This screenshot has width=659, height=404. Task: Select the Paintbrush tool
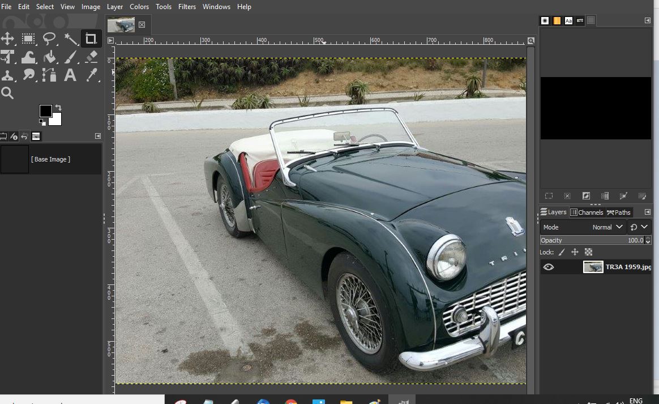pos(71,57)
